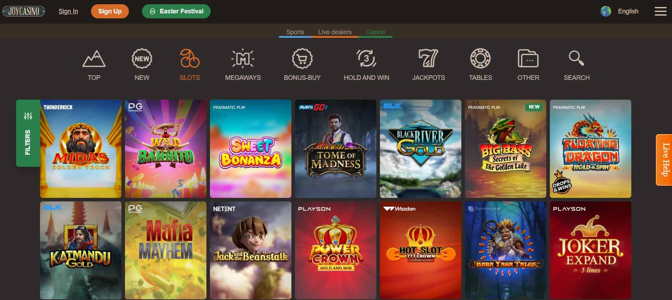Click the Spinomenal logo on Baba Yaga Tales

(484, 209)
